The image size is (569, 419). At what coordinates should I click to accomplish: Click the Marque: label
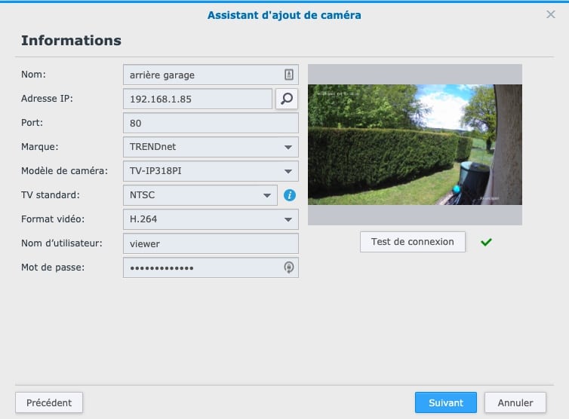39,147
